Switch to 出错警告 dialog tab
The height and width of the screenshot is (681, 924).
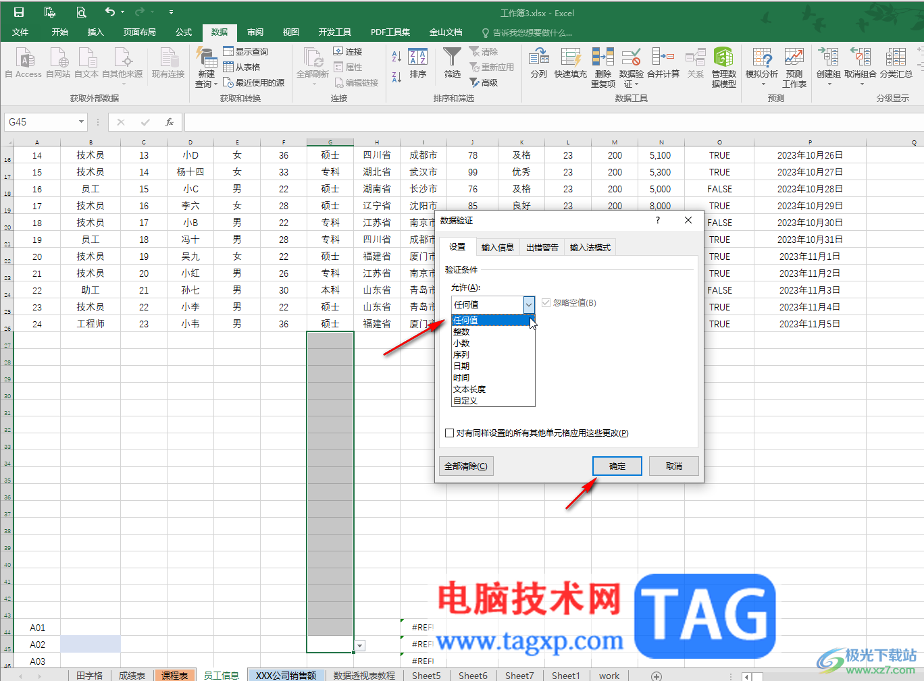(x=542, y=248)
